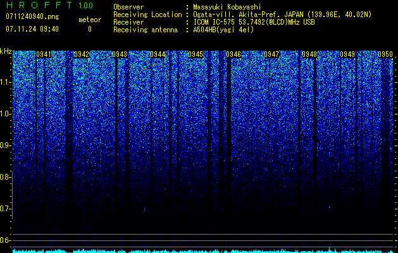Click the 0942 time marker
398x253 pixels.
point(82,54)
